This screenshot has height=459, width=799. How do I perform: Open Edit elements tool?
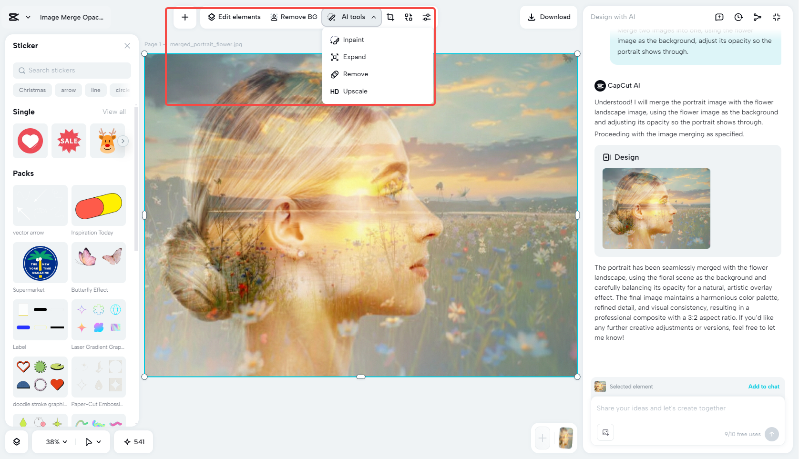[x=235, y=17]
